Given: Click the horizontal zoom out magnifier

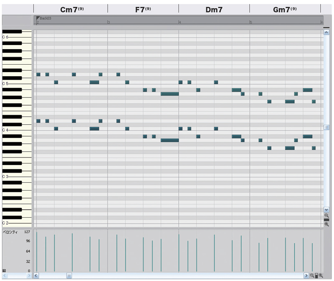Looking at the screenshot, I should pos(312,276).
